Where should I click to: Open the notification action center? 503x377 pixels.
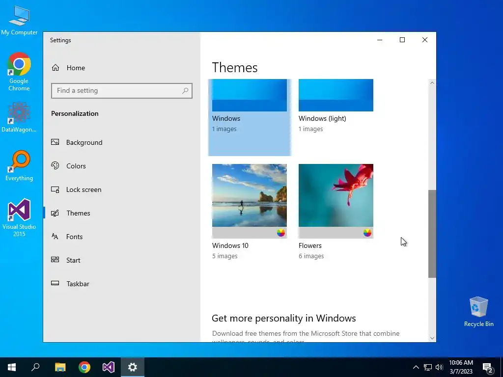point(488,368)
